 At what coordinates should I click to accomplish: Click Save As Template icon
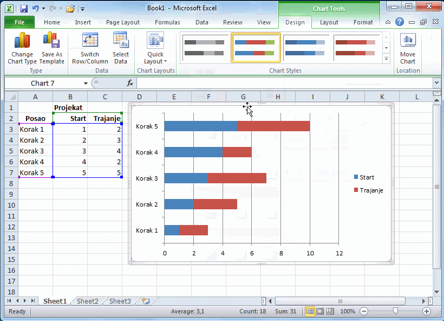pos(51,41)
